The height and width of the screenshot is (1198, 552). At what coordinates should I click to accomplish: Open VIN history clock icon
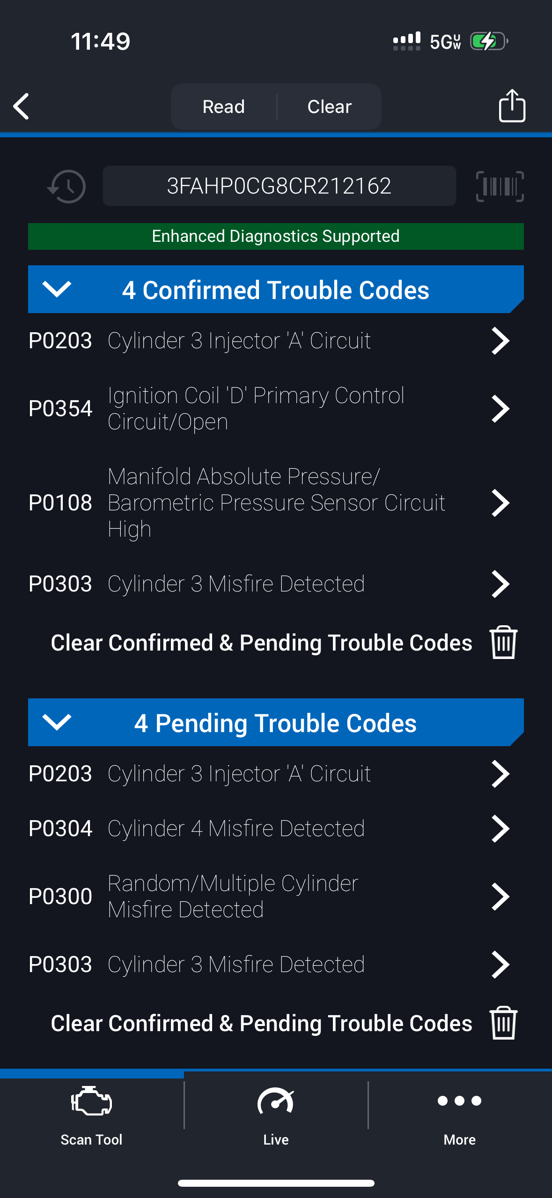(66, 187)
